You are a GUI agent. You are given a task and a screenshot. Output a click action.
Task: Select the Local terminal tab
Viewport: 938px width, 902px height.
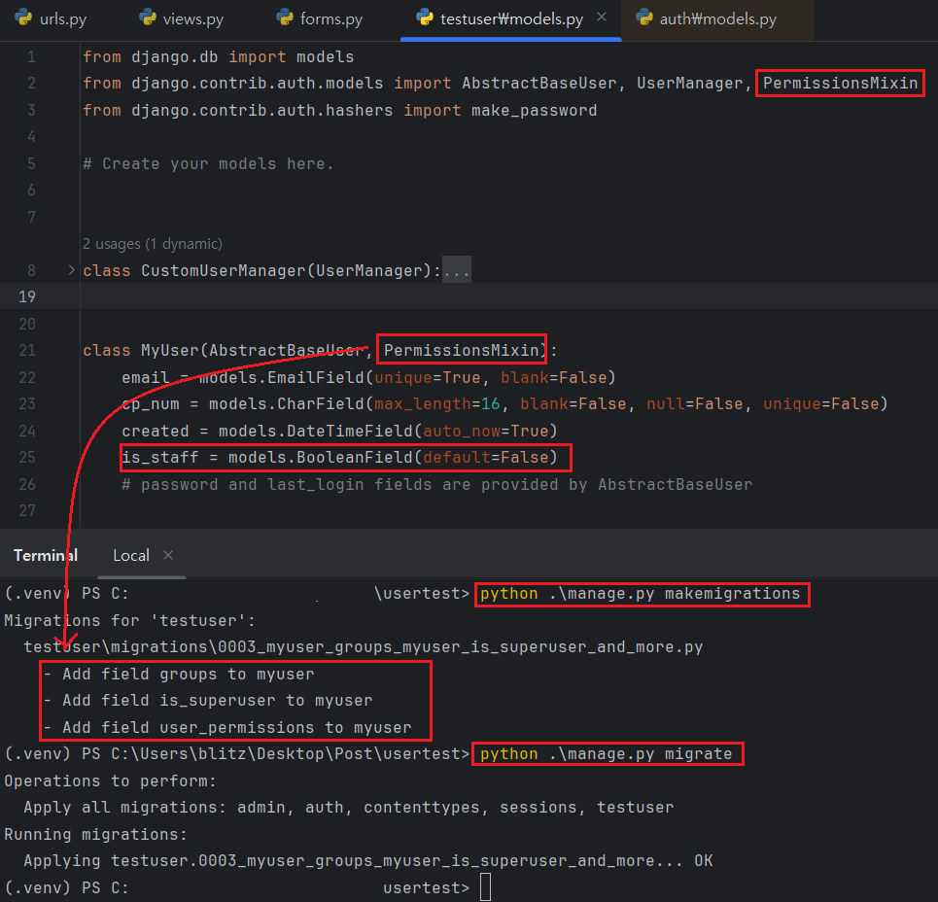tap(130, 555)
